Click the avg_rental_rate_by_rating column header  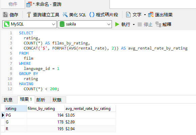[x=90, y=109]
